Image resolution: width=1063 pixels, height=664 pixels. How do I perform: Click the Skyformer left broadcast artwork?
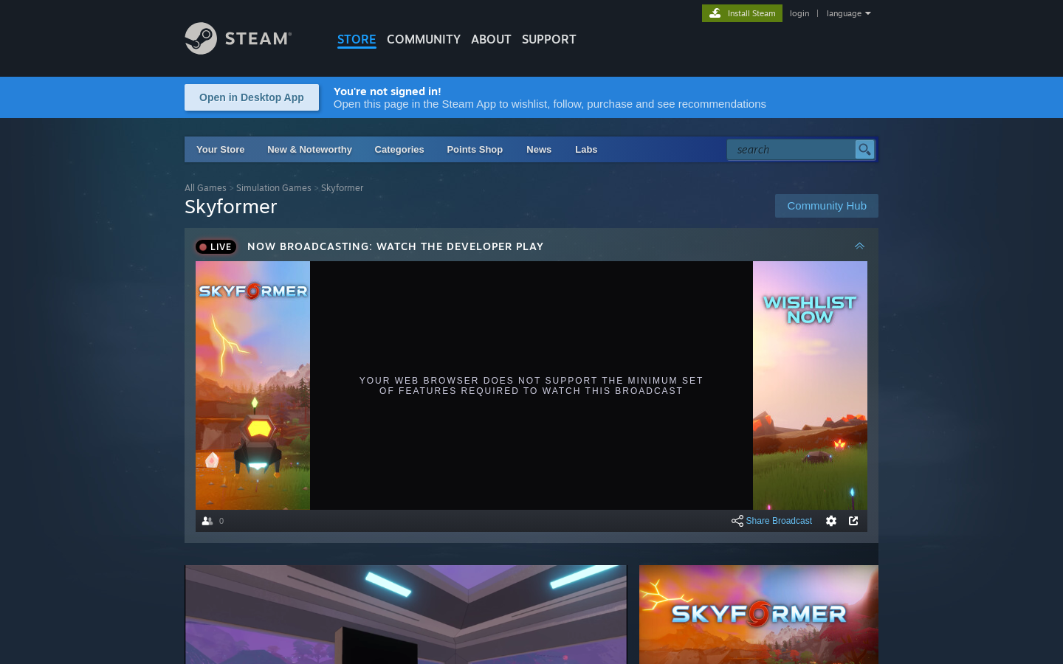point(252,385)
